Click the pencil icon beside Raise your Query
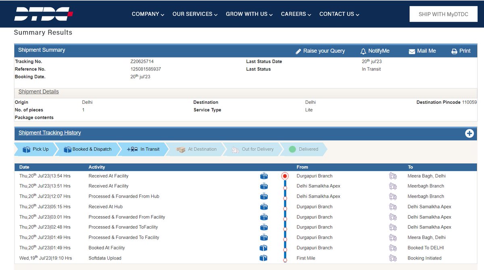Screen dimensions: 484x270 pos(298,52)
